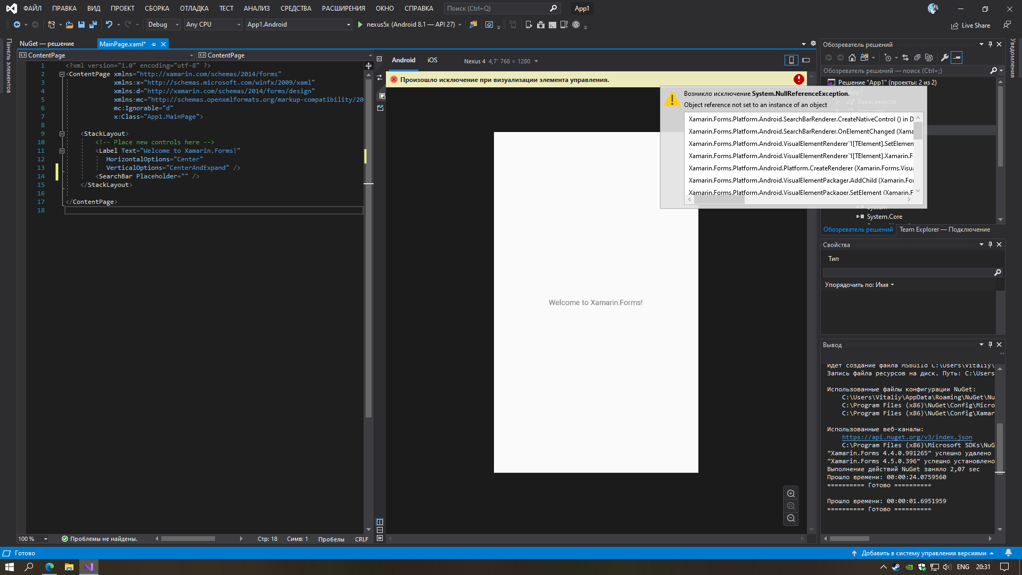
Task: Expand the Any CPU platform dropdown
Action: [238, 24]
